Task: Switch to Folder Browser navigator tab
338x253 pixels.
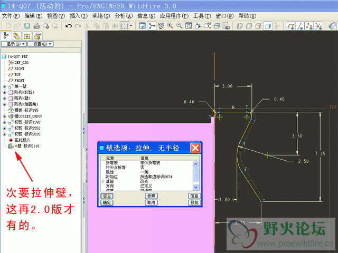Action: [16, 36]
